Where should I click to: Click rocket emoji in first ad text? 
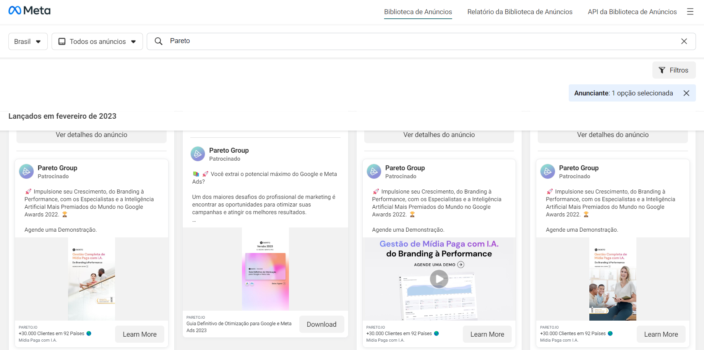point(28,192)
